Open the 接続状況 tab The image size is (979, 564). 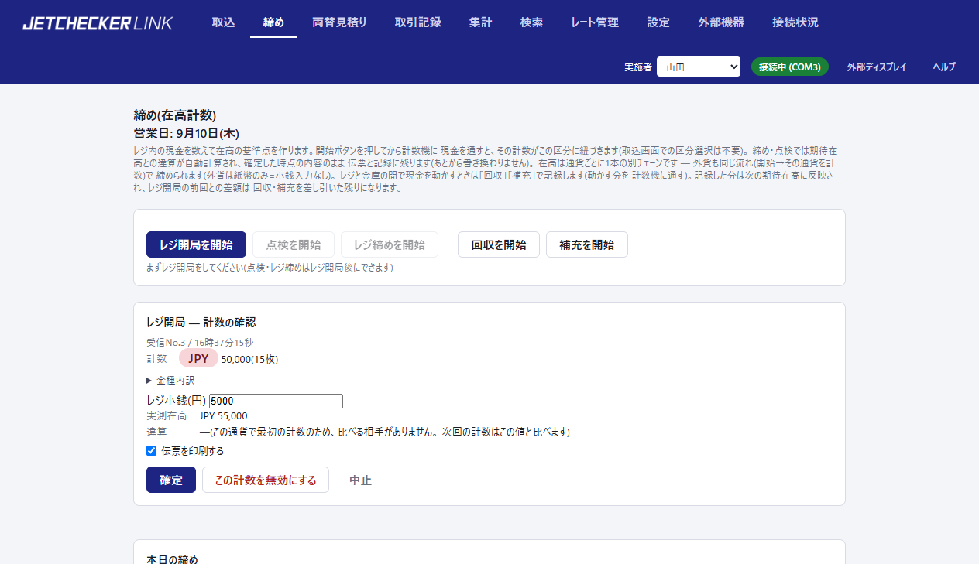[x=795, y=22]
